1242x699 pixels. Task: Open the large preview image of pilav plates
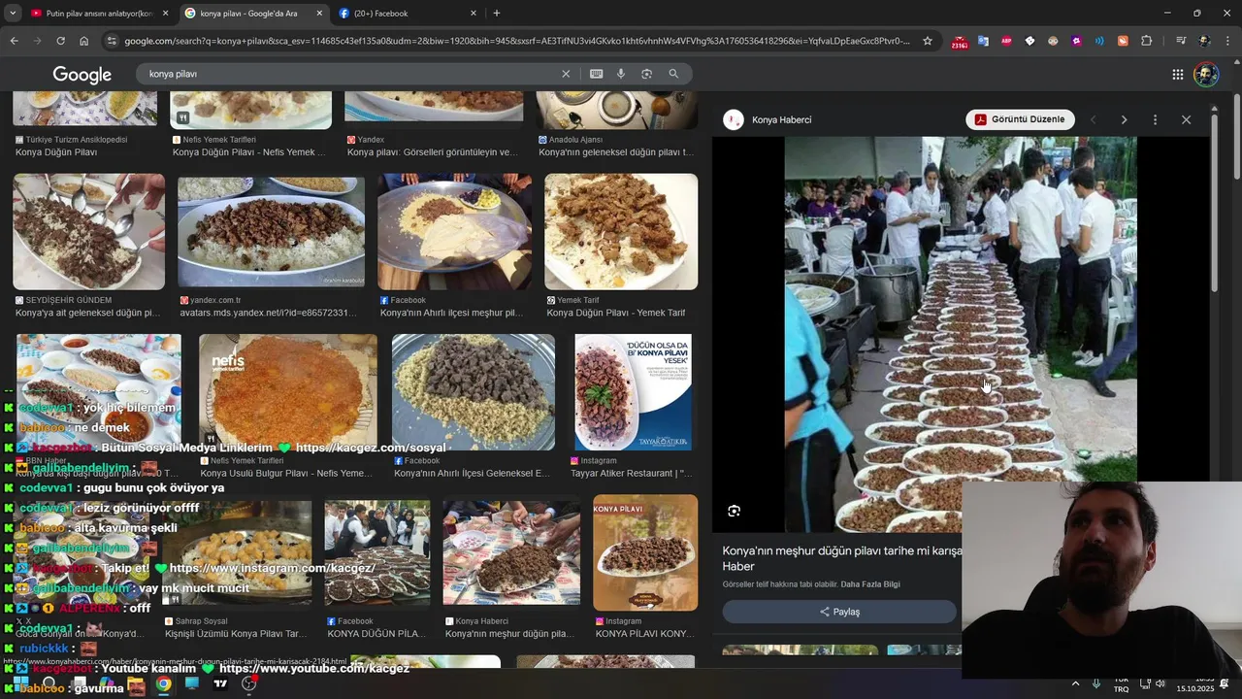(961, 334)
